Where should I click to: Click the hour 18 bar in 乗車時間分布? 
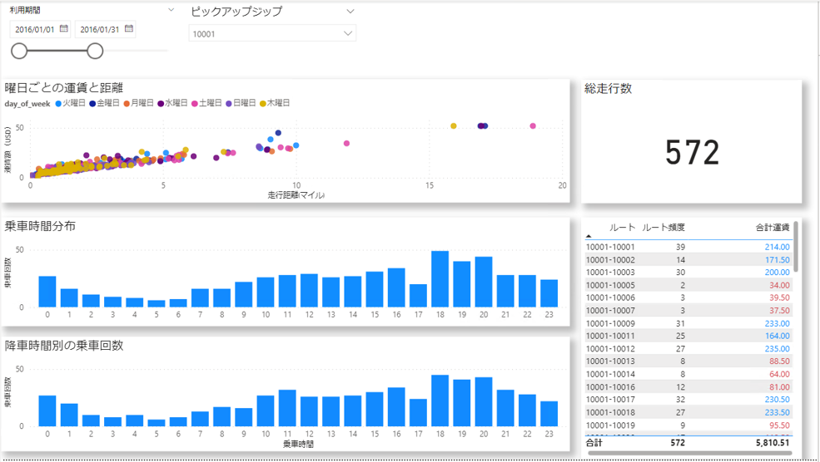click(440, 279)
